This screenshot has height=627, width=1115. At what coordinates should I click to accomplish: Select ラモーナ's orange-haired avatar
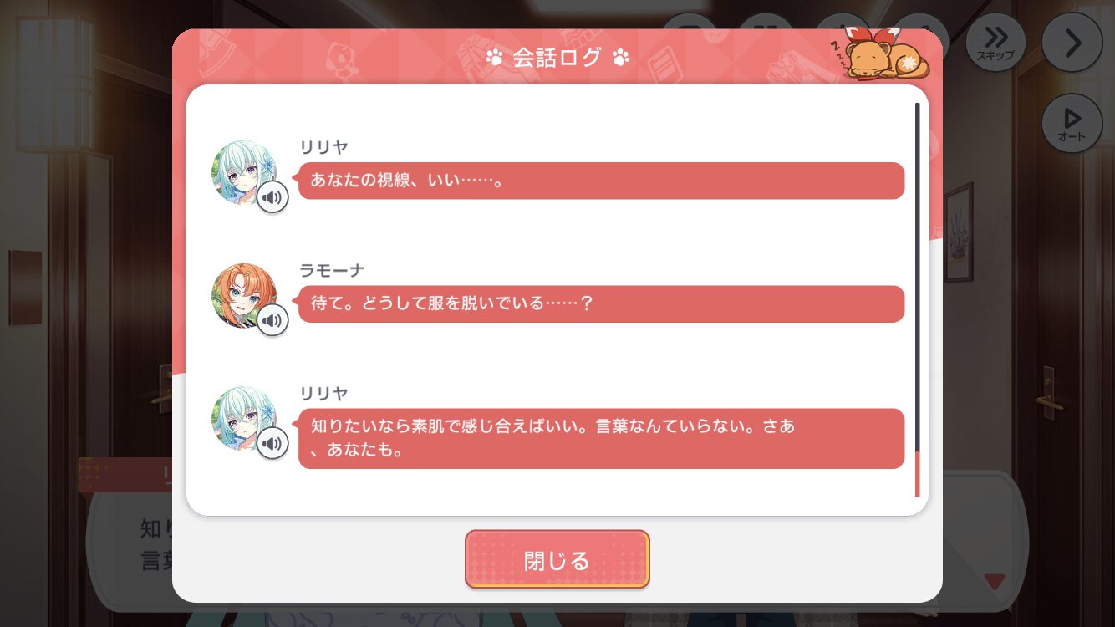pos(245,296)
